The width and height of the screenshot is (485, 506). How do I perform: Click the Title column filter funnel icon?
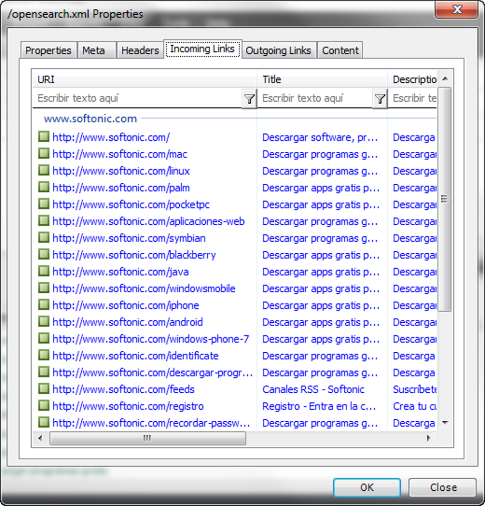click(x=379, y=99)
